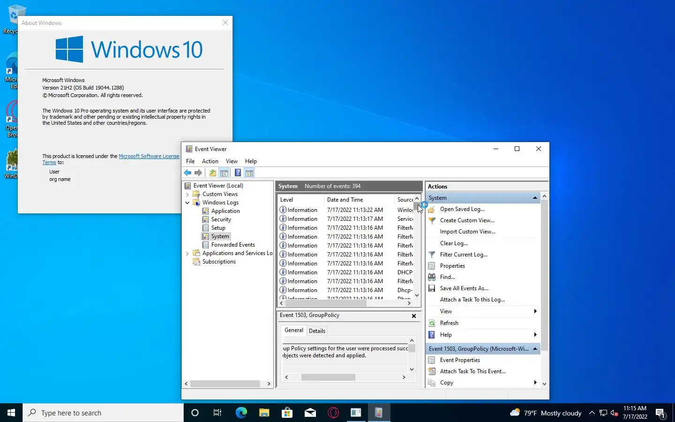Viewport: 675px width, 422px height.
Task: Select the Forwarded Events tree item
Action: pyautogui.click(x=233, y=245)
